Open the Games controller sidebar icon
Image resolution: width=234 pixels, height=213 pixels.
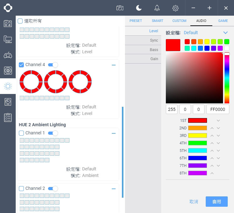[8, 55]
